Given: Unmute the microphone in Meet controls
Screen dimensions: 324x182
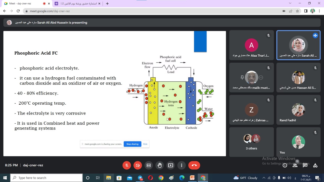Looking at the screenshot, I should coord(127,165).
